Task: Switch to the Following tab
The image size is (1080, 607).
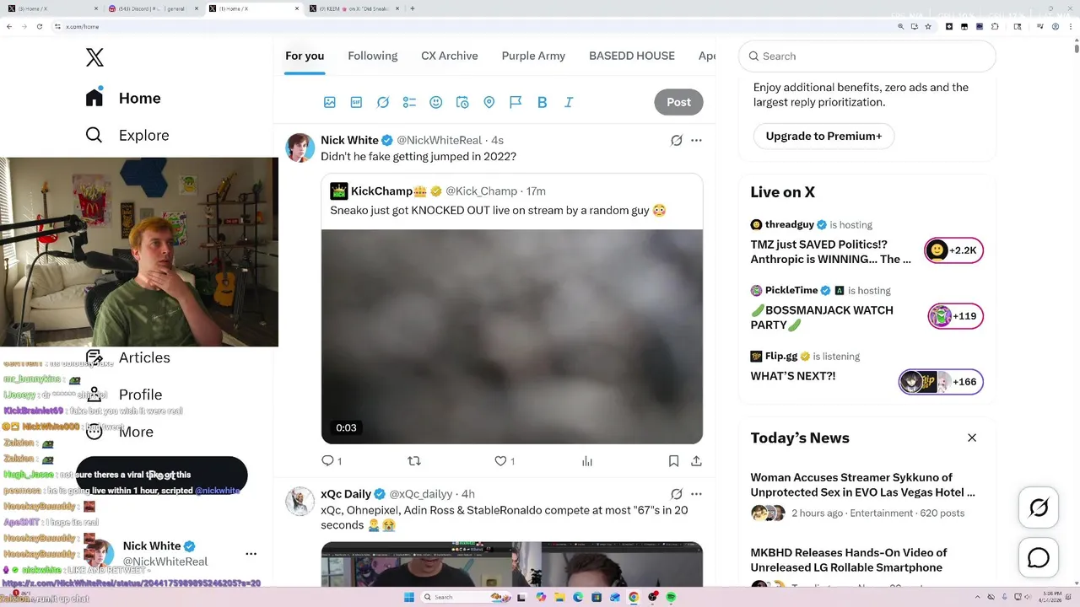Action: point(372,56)
